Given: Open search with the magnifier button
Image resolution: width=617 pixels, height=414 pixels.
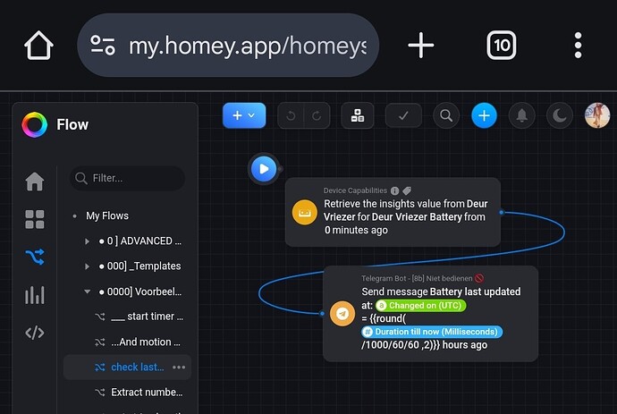Looking at the screenshot, I should pos(446,115).
